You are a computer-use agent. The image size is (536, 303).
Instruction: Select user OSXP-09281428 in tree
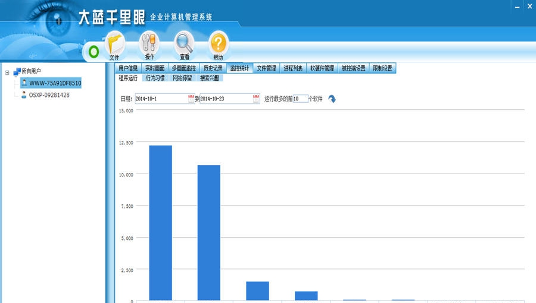click(49, 95)
